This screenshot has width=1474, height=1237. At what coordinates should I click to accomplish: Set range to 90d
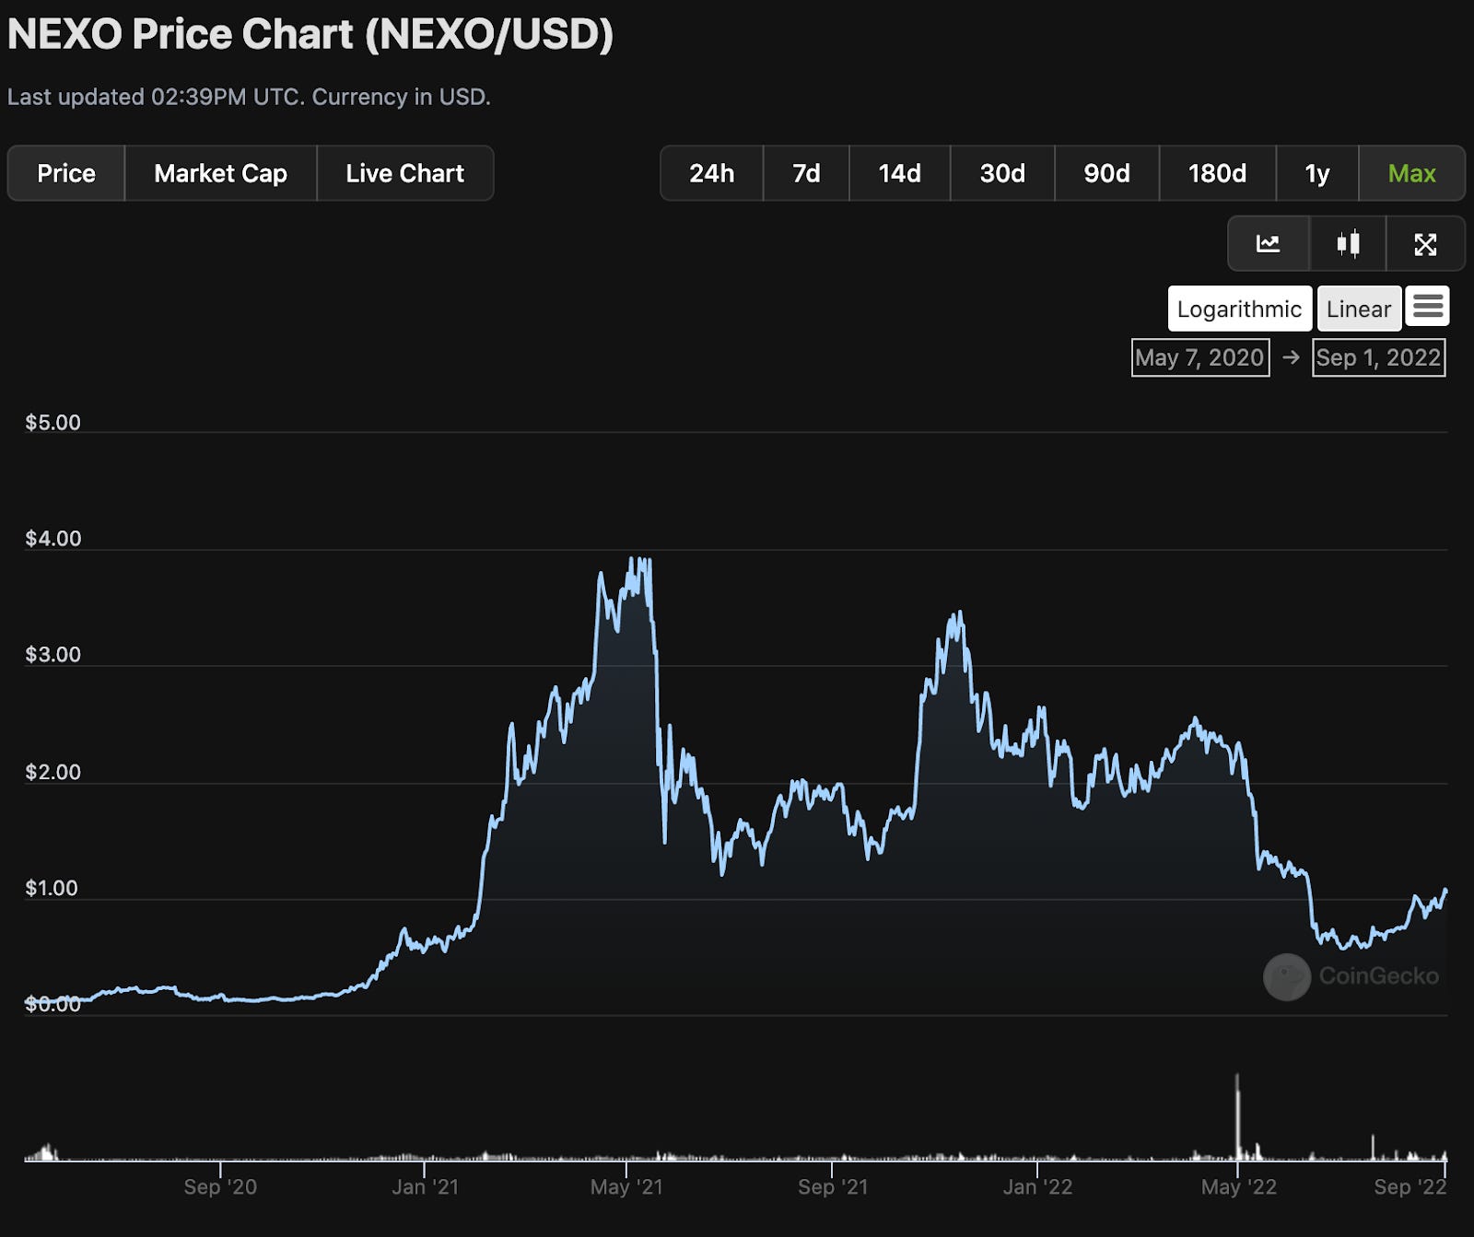[1106, 173]
